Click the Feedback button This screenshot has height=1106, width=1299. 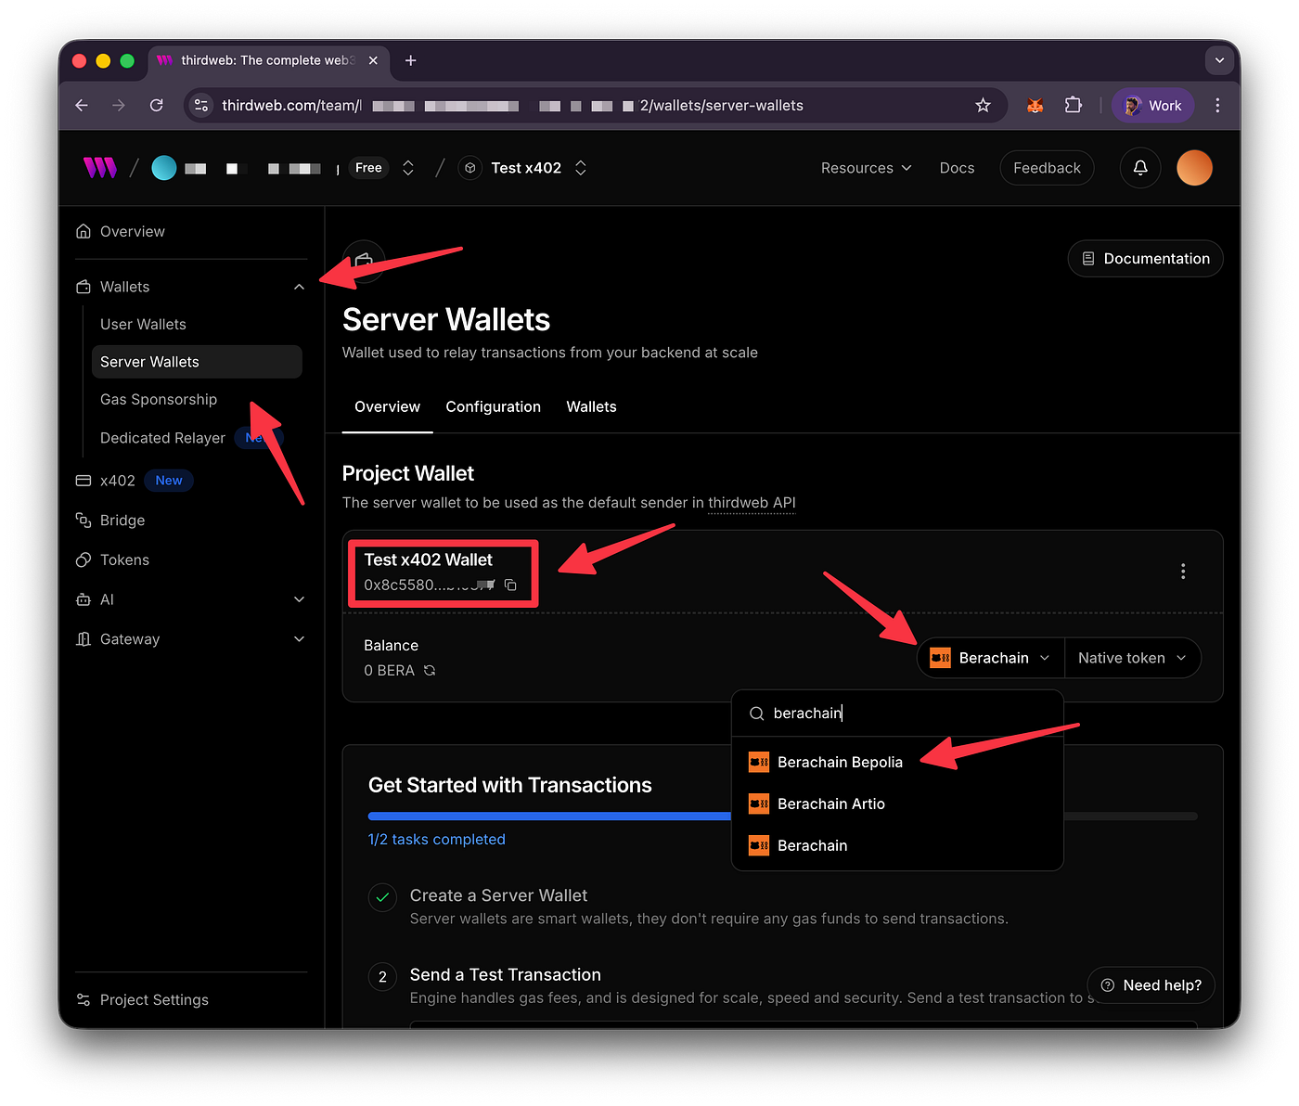(x=1047, y=168)
